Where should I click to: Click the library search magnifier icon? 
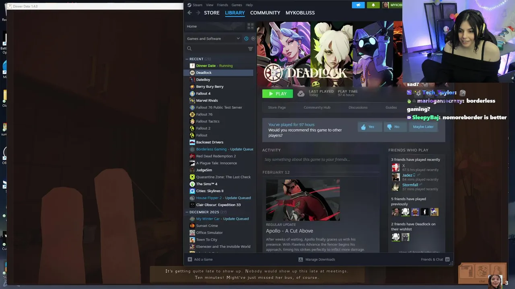[x=189, y=49]
